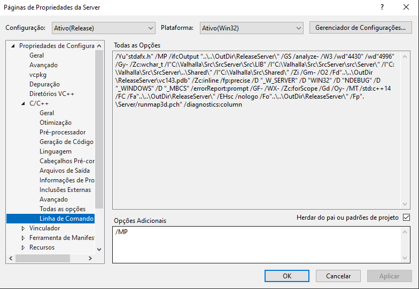
Task: Click the help question mark button
Action: tap(382, 7)
